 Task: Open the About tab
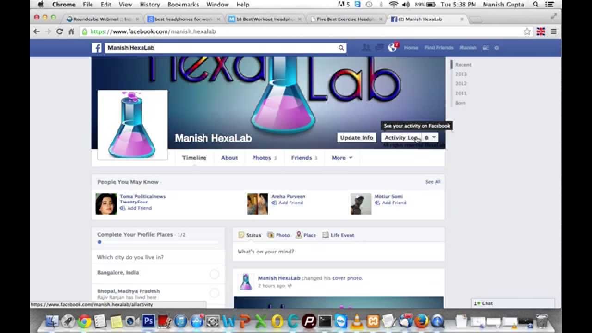pos(229,158)
